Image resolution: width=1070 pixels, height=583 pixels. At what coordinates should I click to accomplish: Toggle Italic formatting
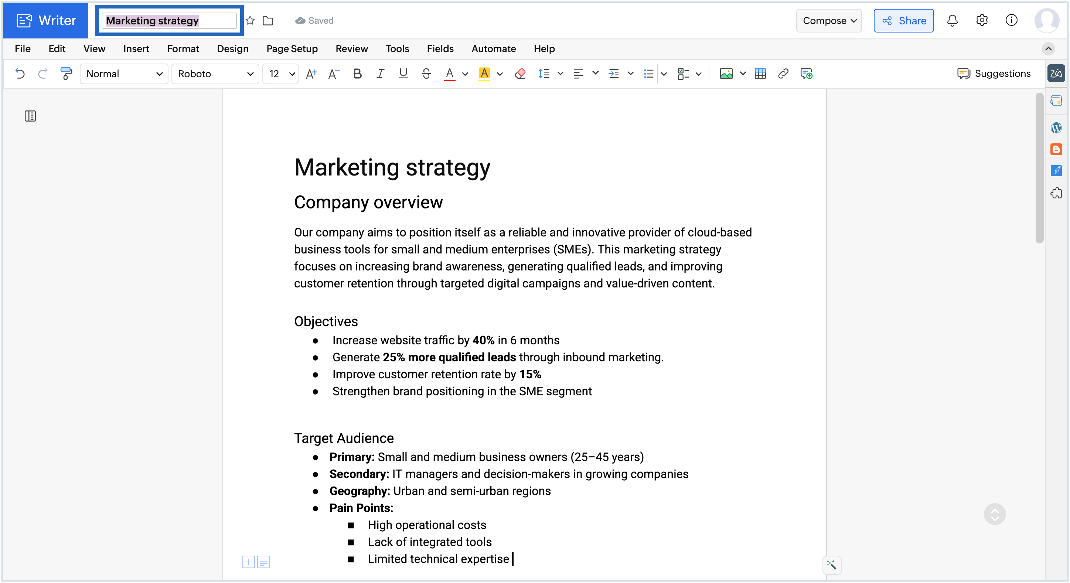point(380,74)
